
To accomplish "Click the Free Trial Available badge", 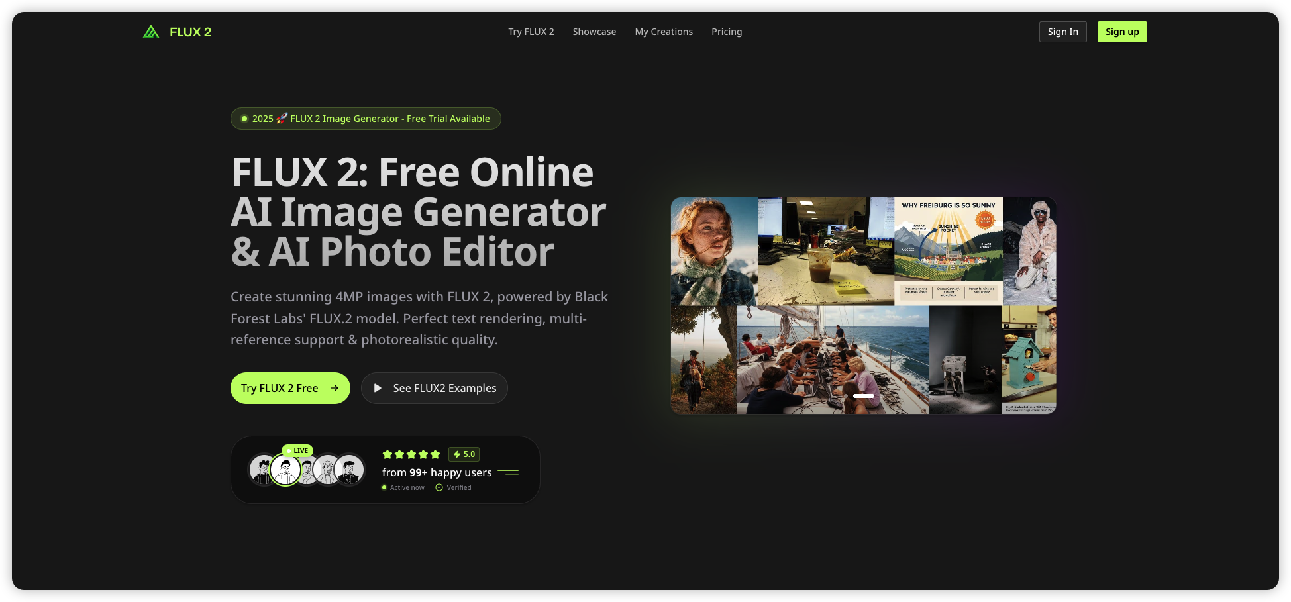I will (365, 119).
